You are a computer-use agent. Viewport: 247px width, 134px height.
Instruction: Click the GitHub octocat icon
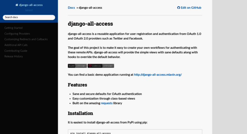pyautogui.click(x=178, y=8)
